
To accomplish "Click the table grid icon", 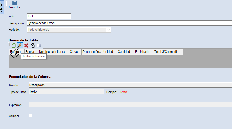I will click(x=39, y=45).
